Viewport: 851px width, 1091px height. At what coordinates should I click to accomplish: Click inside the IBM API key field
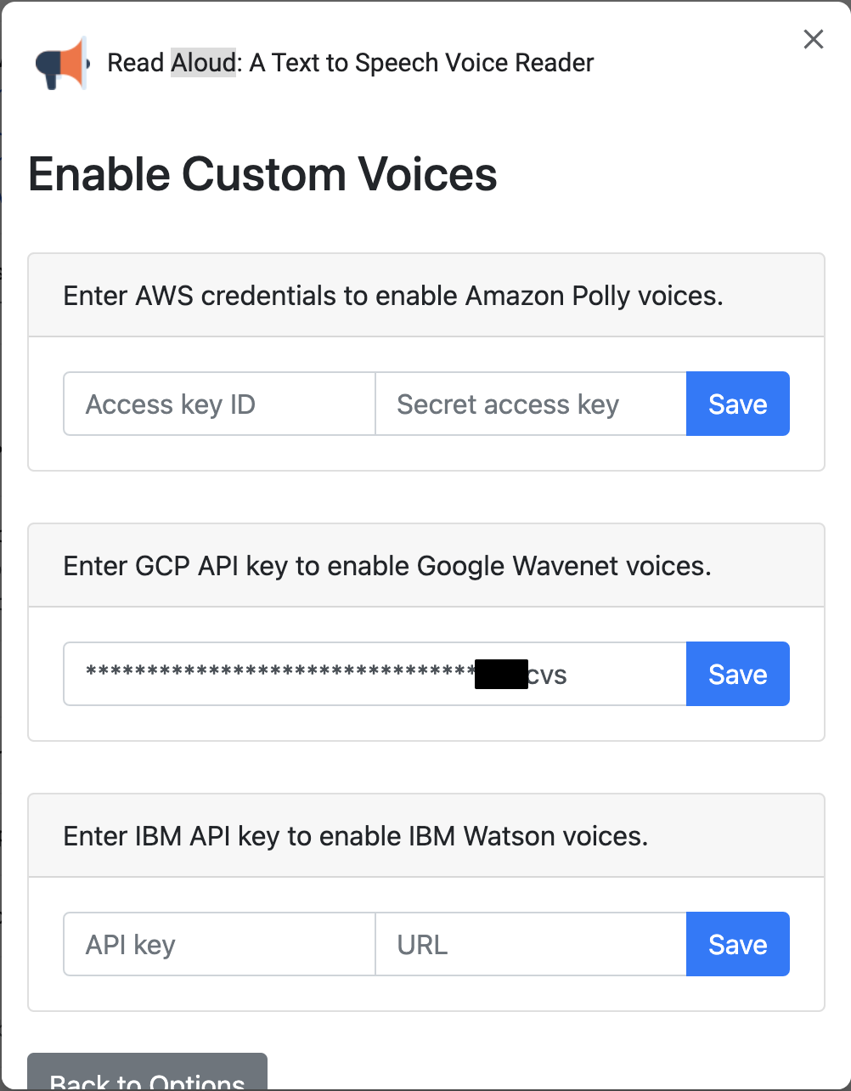click(218, 944)
